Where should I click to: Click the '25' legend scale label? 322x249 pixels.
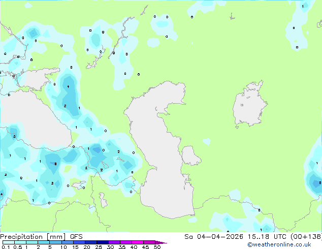[99, 247]
